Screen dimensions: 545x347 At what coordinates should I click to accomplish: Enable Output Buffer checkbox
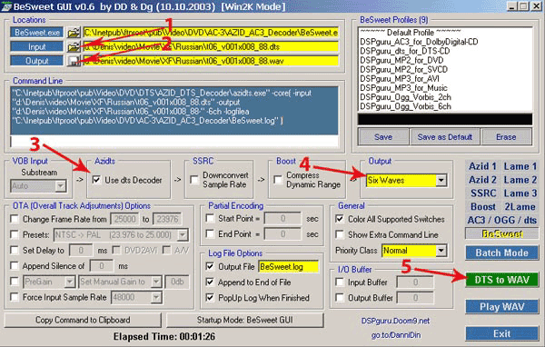tap(340, 298)
